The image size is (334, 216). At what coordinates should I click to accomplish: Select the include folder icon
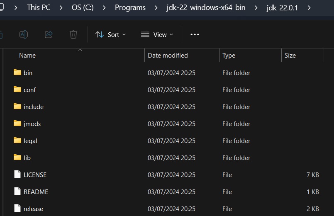coord(17,107)
